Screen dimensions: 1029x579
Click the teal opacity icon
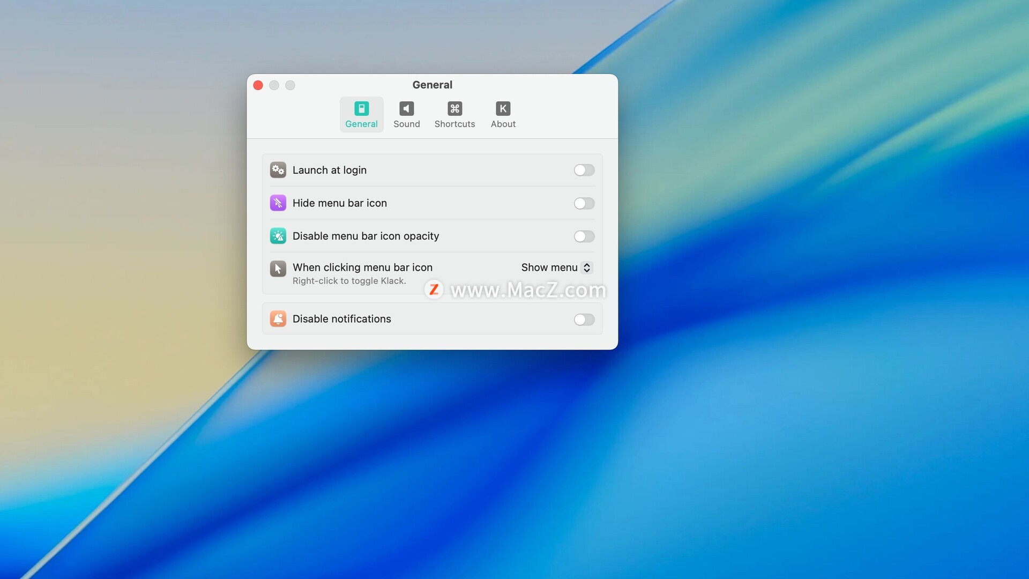point(278,236)
